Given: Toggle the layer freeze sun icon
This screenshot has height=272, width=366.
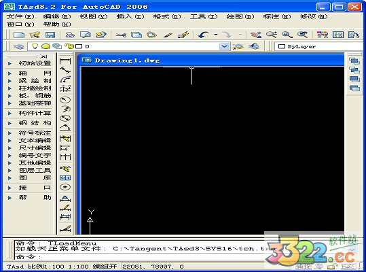Looking at the screenshot, I should point(45,46).
